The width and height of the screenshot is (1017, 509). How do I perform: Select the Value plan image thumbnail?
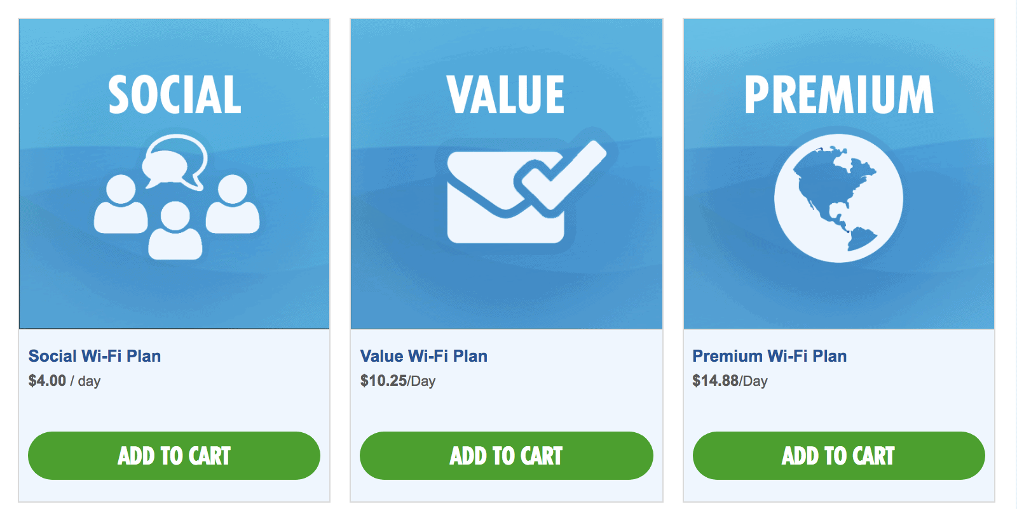pyautogui.click(x=507, y=174)
